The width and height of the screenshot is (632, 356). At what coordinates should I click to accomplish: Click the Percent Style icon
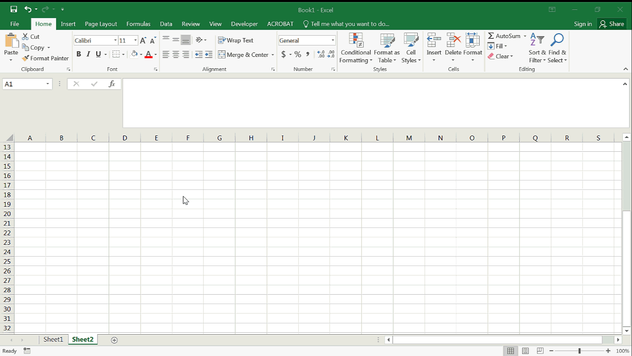pos(298,55)
